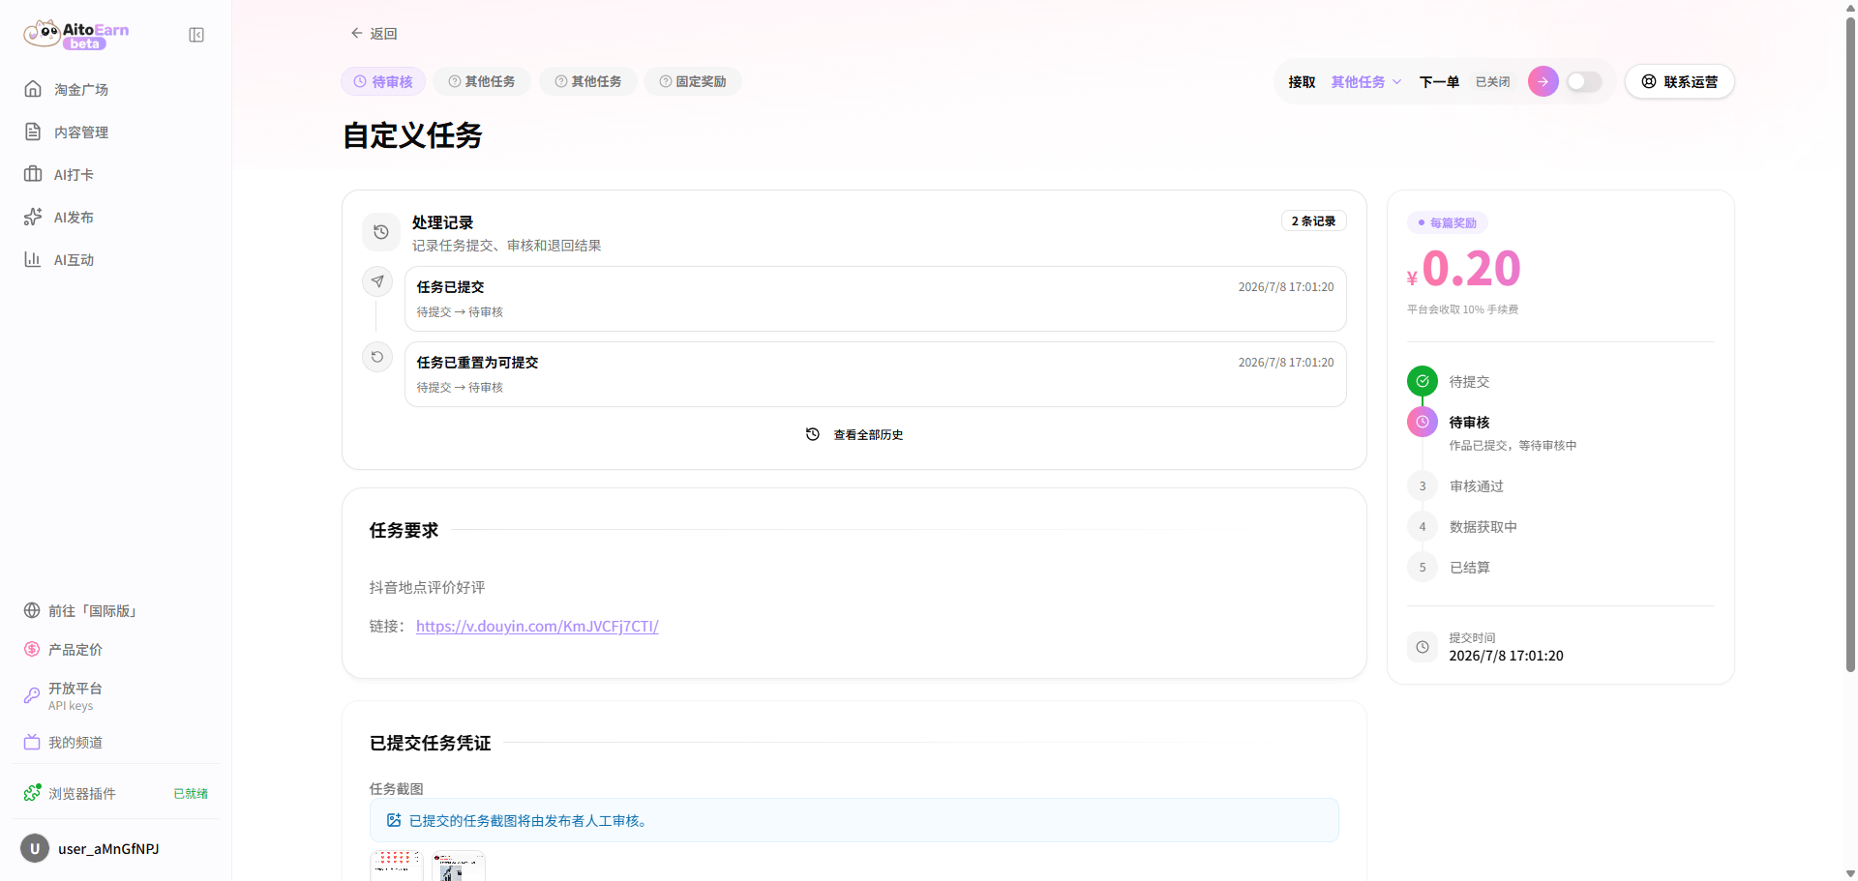The width and height of the screenshot is (1858, 881).
Task: Click the AI发布 sparkle icon
Action: pos(33,217)
